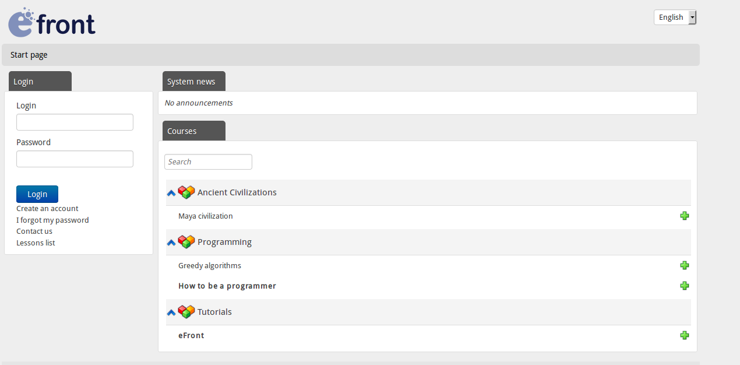Collapse the Tutorials category
740x365 pixels.
tap(171, 312)
